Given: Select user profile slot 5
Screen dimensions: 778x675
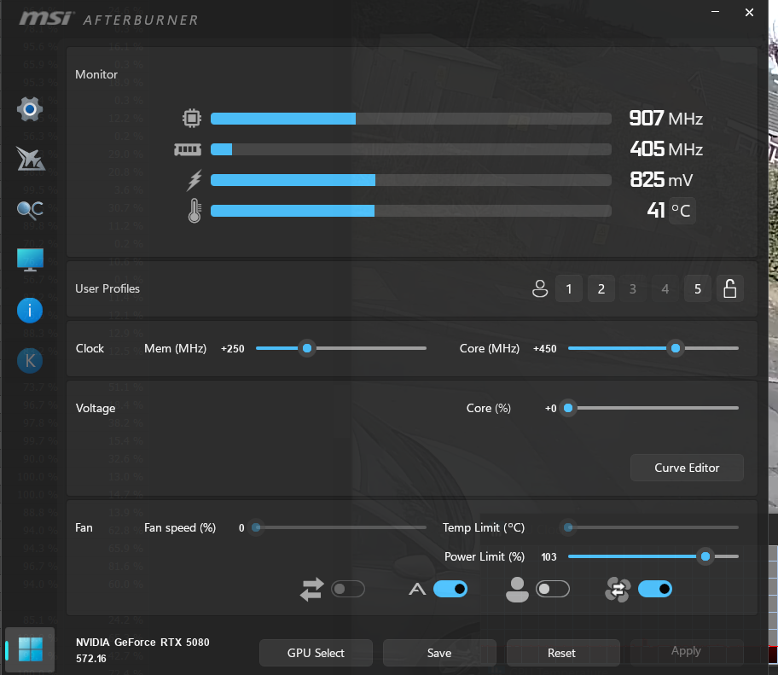Looking at the screenshot, I should point(697,289).
